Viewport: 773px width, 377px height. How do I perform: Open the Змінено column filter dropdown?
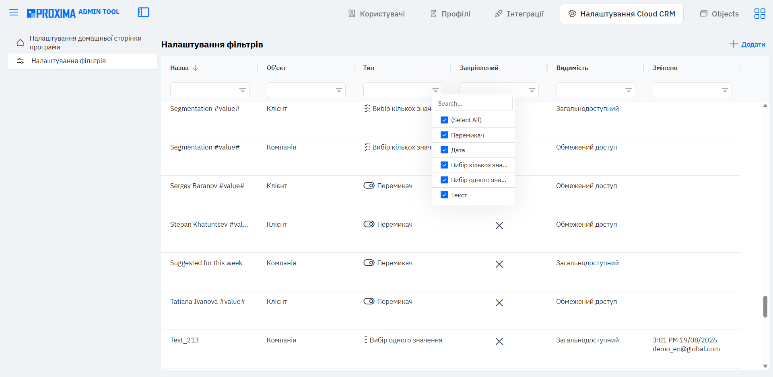[x=725, y=90]
